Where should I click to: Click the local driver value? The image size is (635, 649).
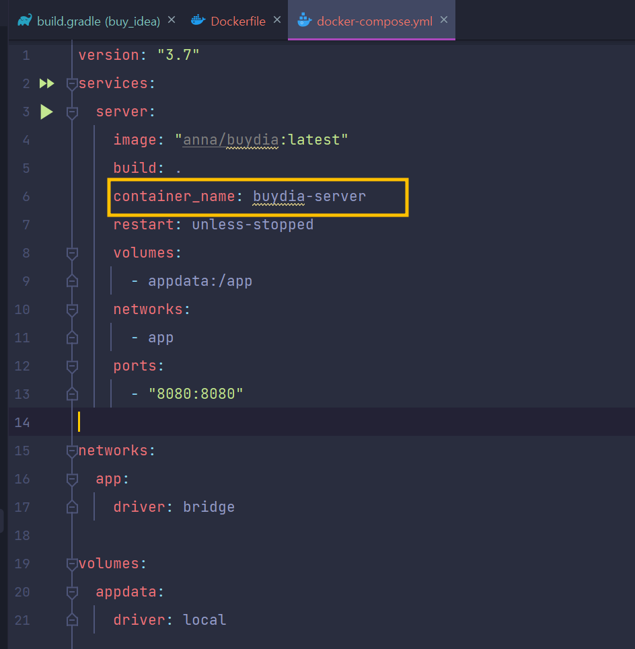point(204,620)
